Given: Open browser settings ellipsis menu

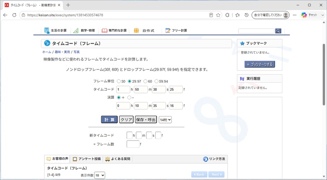Looking at the screenshot, I should tap(294, 15).
